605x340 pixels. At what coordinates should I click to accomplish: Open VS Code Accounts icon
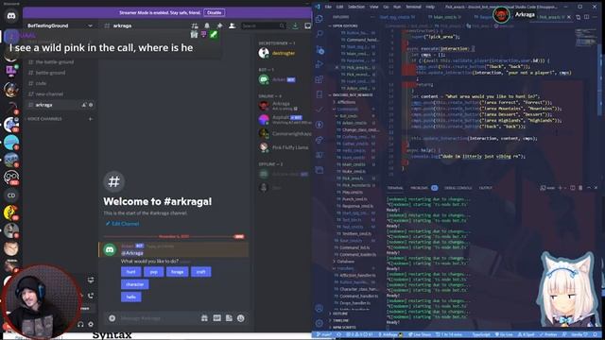coord(320,309)
